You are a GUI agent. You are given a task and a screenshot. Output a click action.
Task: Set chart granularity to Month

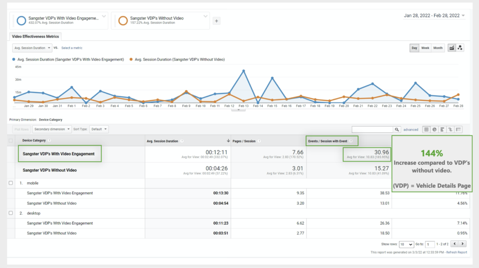pos(438,48)
